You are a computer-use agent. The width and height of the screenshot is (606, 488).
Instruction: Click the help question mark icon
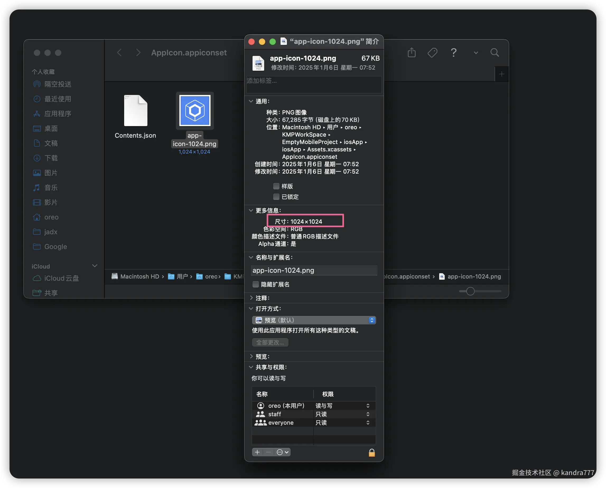tap(454, 52)
